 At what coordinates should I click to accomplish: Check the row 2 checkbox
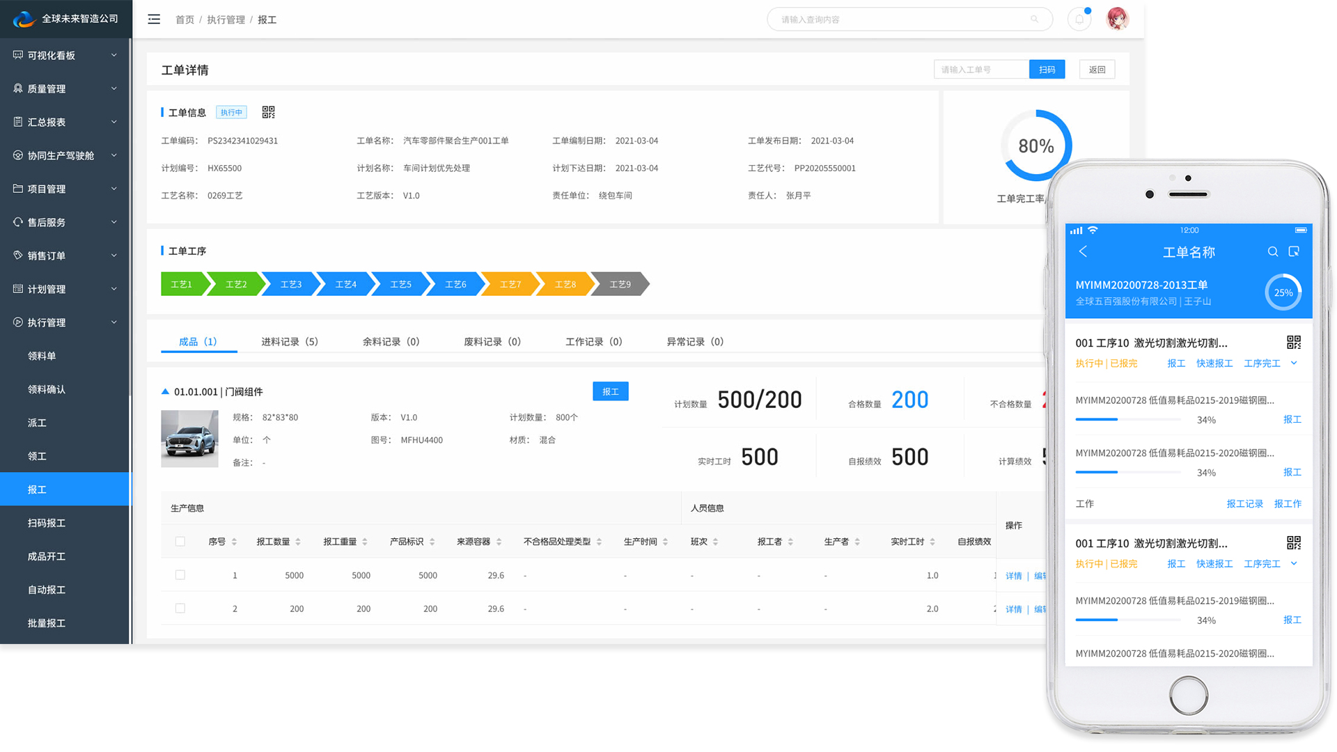pos(180,609)
